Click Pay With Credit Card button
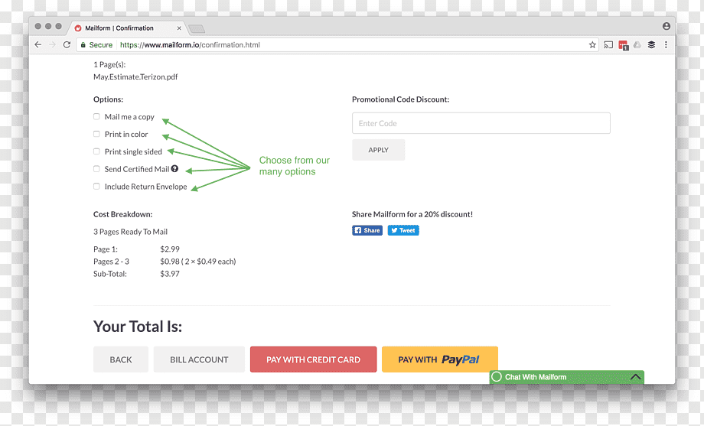Image resolution: width=704 pixels, height=426 pixels. [314, 359]
